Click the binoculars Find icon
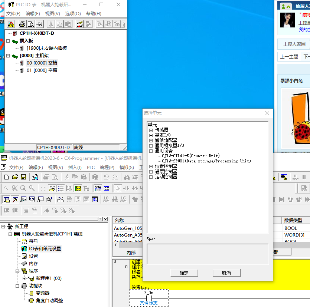The width and height of the screenshot is (310, 307). pos(127,177)
